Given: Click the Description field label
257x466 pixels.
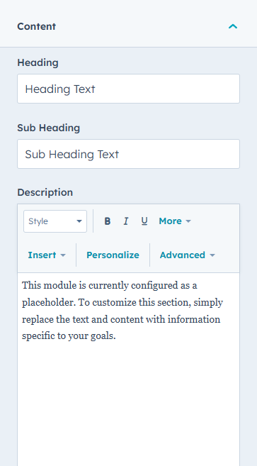Looking at the screenshot, I should click(45, 193).
